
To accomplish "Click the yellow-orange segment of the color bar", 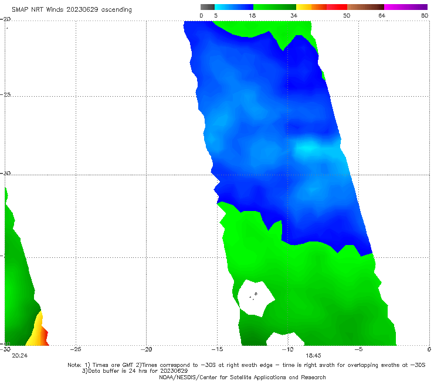I will click(x=311, y=7).
